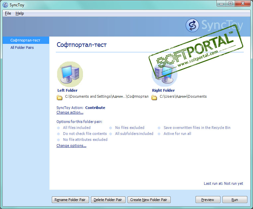Screen dimensions: 253x209
Task: Click the Left Folder heading
Action: [67, 90]
